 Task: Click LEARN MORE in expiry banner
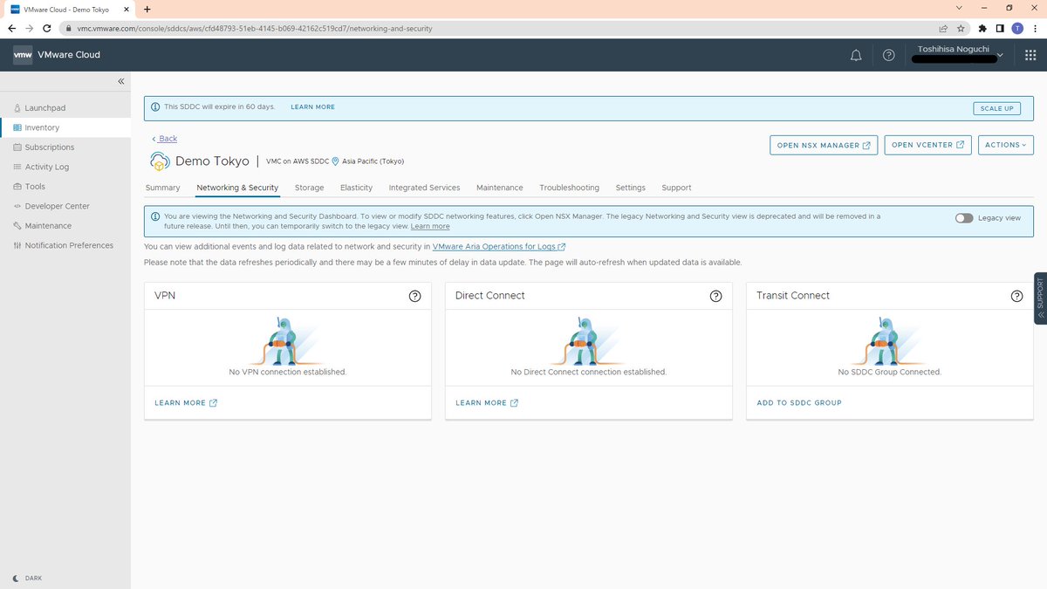(x=312, y=106)
